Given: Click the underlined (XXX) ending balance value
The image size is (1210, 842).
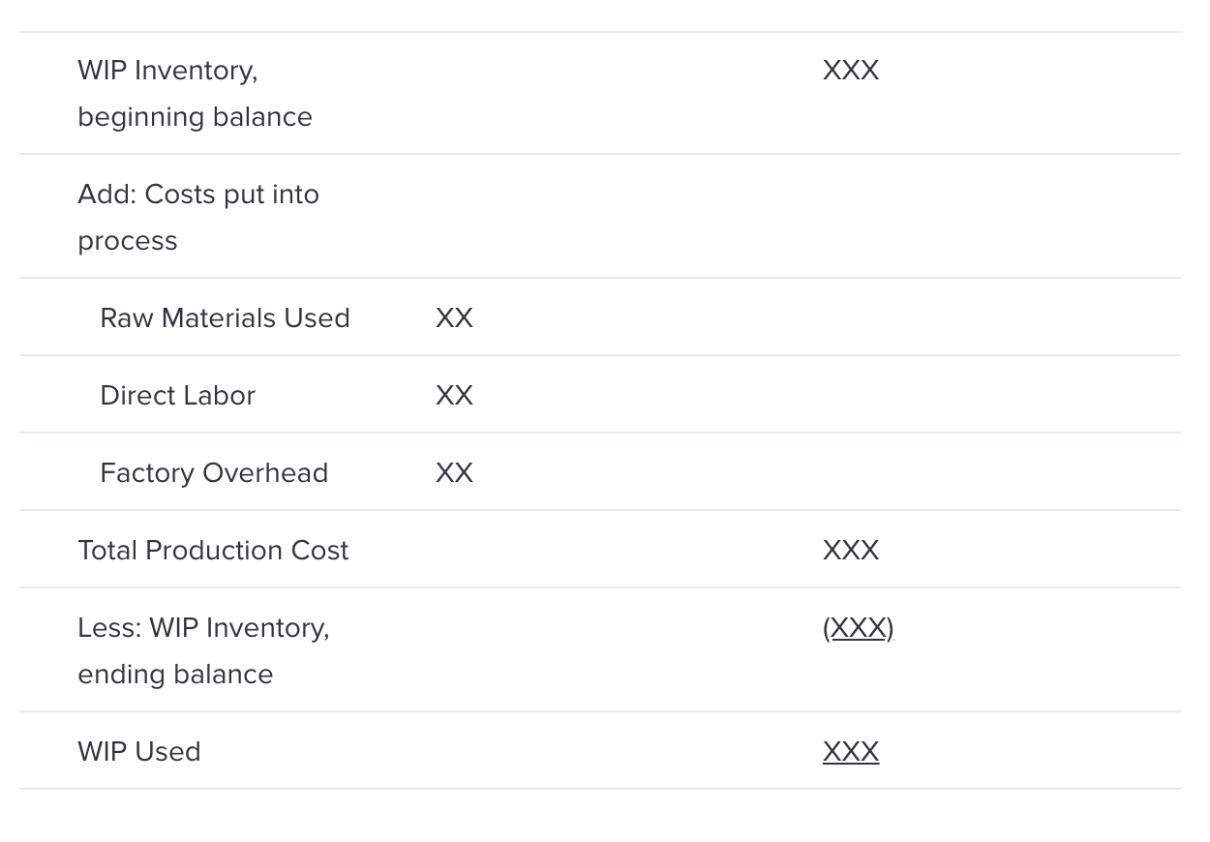Looking at the screenshot, I should point(859,628).
